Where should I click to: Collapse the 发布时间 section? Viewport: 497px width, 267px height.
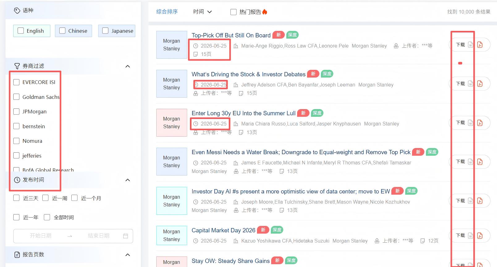[x=128, y=180]
